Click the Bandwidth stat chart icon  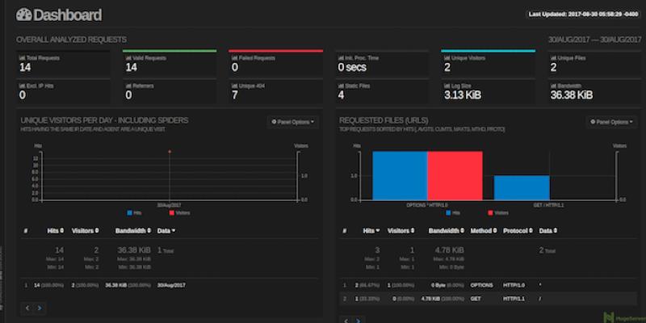(x=553, y=85)
